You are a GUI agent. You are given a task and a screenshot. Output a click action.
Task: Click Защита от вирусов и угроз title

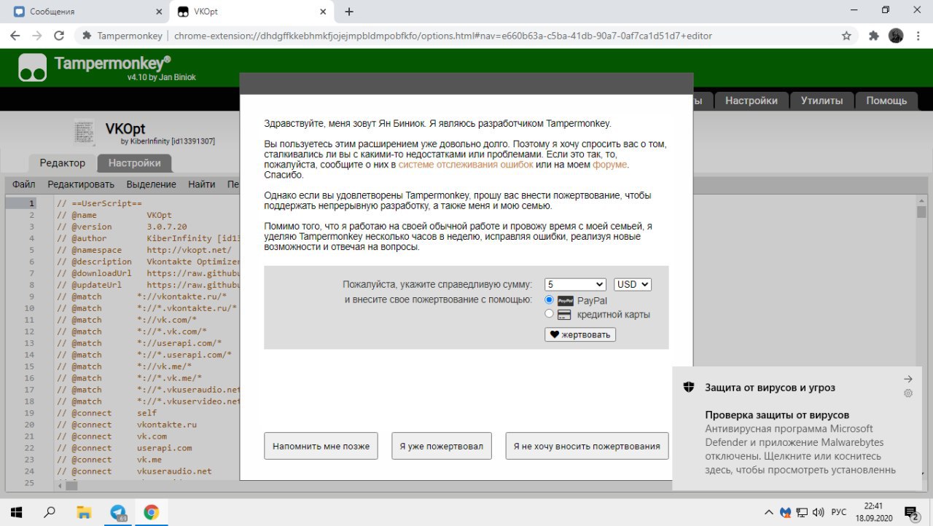pyautogui.click(x=770, y=388)
